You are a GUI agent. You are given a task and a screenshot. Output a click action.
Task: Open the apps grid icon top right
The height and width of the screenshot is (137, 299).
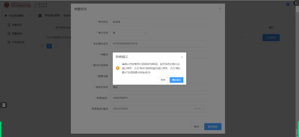[x=288, y=4]
